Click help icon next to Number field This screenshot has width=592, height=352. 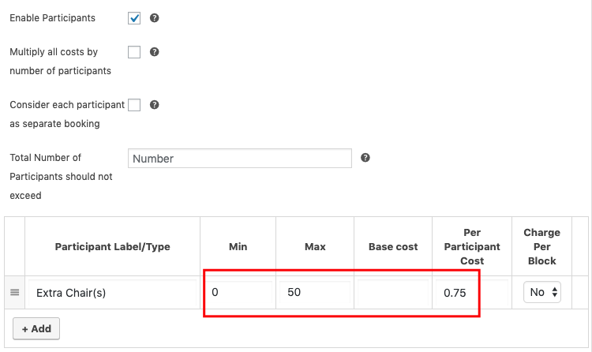(365, 158)
